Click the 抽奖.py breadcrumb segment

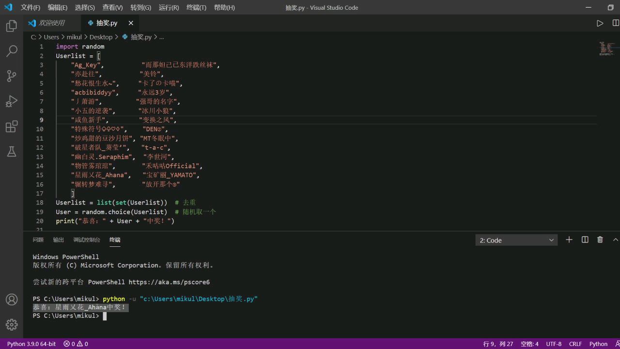[x=137, y=37]
